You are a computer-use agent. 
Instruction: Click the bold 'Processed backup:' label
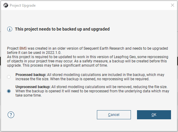click(31, 75)
